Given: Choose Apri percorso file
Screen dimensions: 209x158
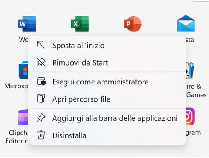Looking at the screenshot, I should (x=107, y=99).
